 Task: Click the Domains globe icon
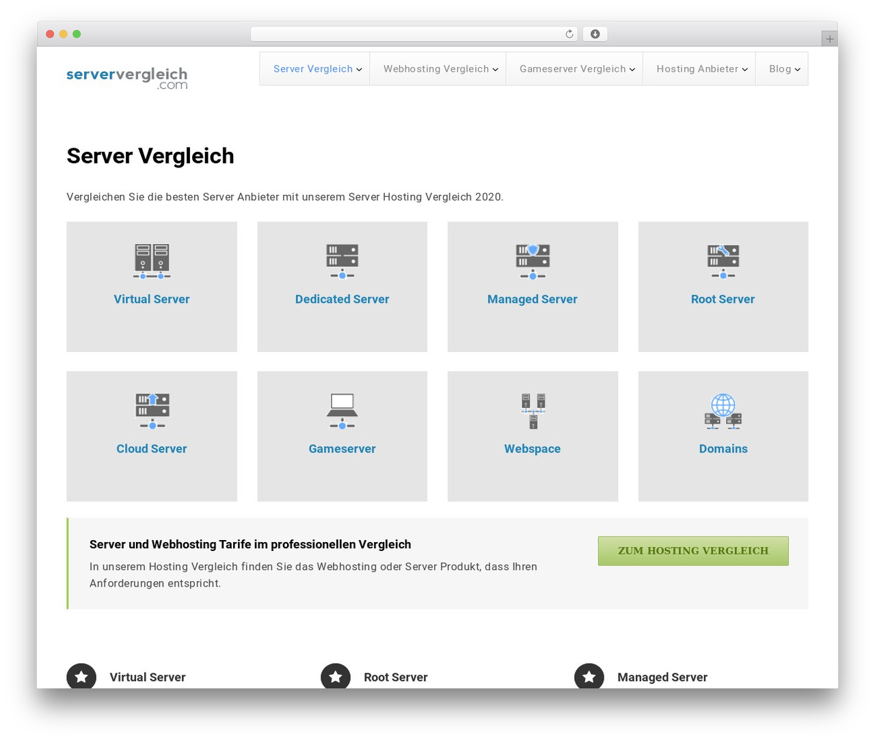(x=723, y=411)
